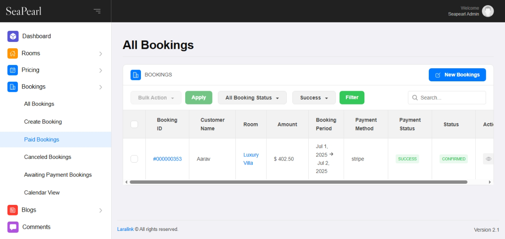Click the horizontal table scrollbar
The image size is (505, 239).
point(298,182)
